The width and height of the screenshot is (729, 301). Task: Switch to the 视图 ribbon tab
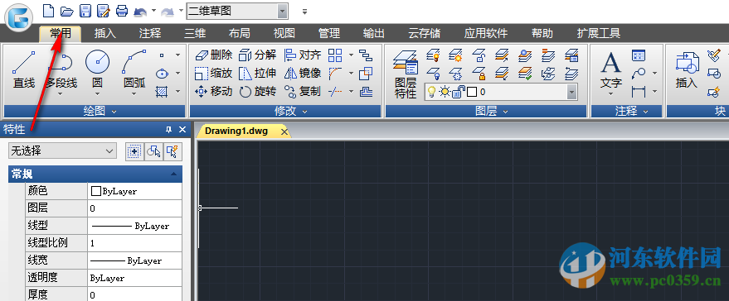point(284,33)
